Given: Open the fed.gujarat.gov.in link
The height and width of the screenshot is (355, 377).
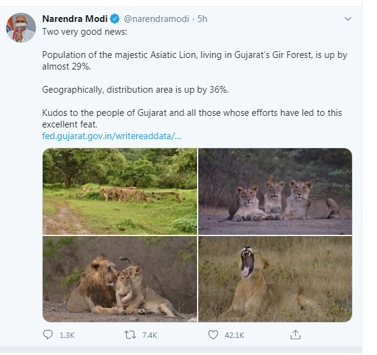Looking at the screenshot, I should tap(112, 136).
